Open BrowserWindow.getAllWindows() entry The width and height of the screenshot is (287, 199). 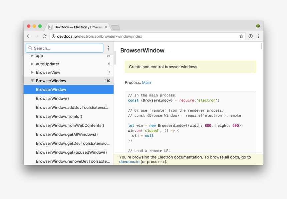tap(67, 135)
